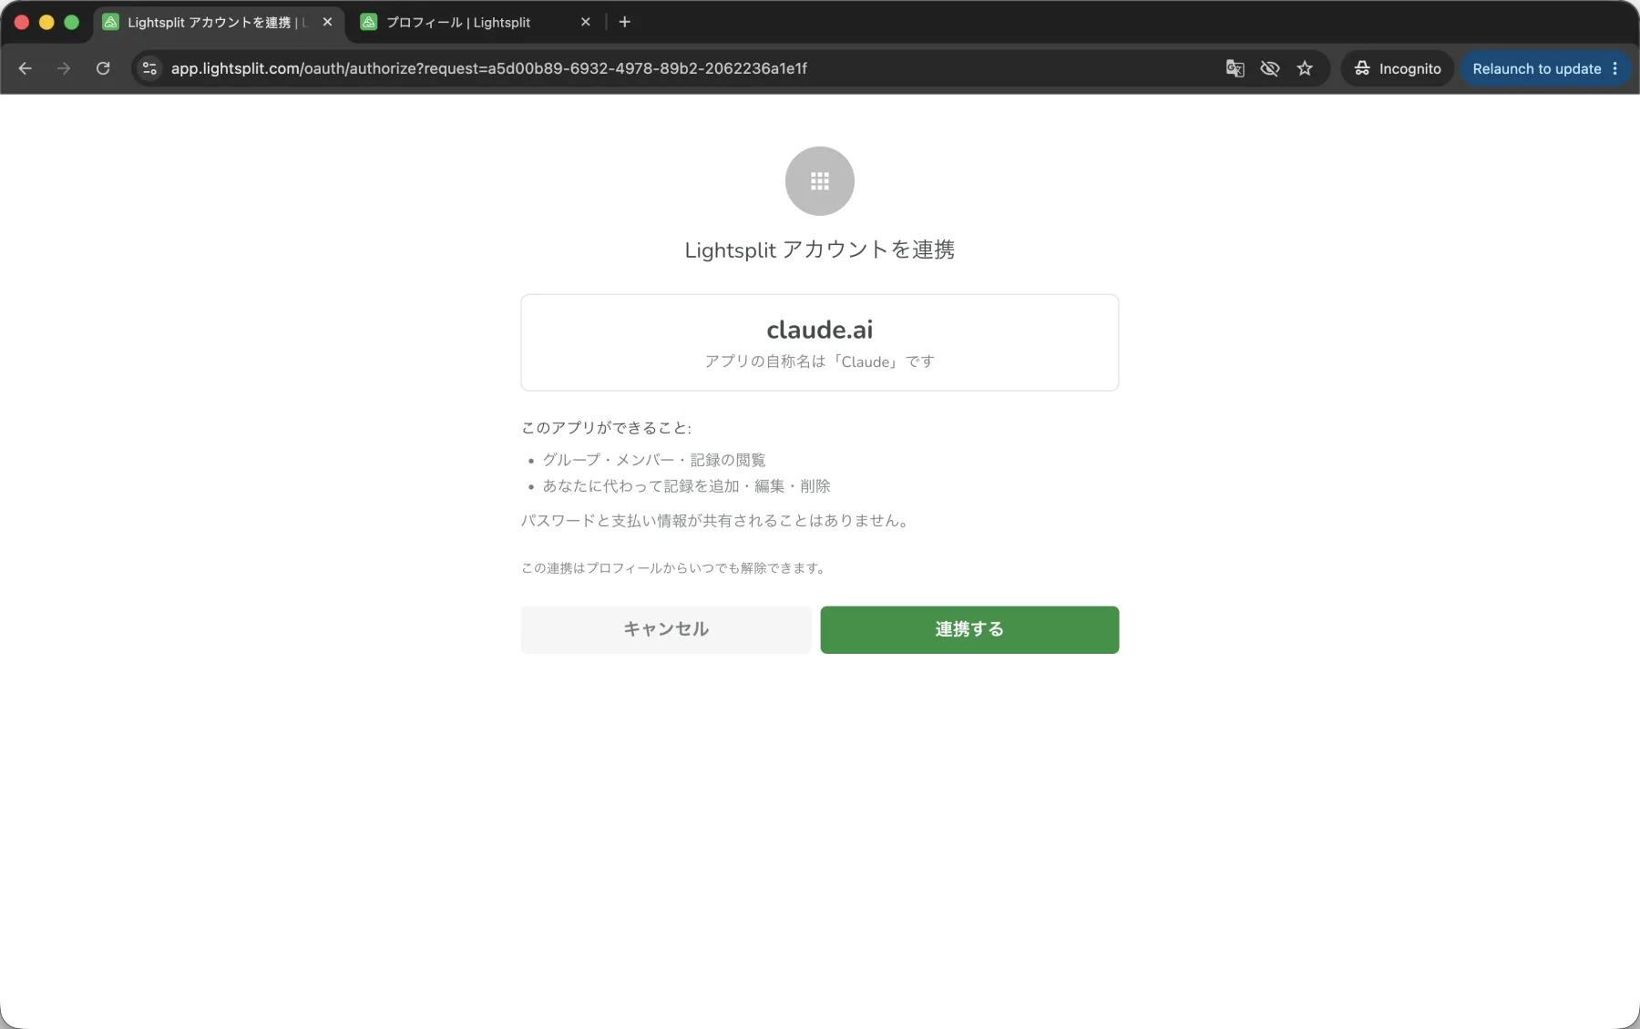Click the text このアプリができること:
Screen dimensions: 1640x1029
pyautogui.click(x=606, y=428)
